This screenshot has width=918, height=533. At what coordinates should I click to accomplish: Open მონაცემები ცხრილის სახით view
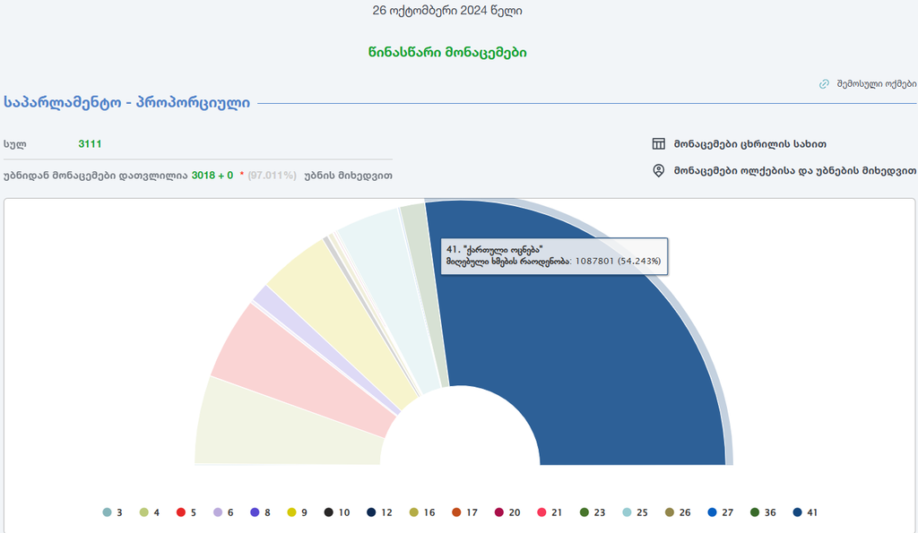750,144
